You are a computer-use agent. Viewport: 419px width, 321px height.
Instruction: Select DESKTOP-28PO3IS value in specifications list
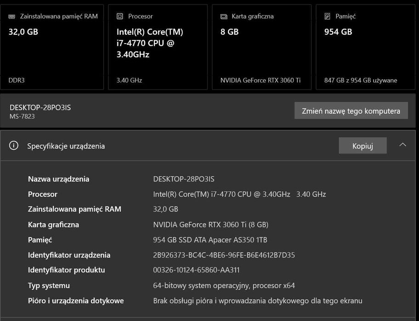pyautogui.click(x=184, y=179)
